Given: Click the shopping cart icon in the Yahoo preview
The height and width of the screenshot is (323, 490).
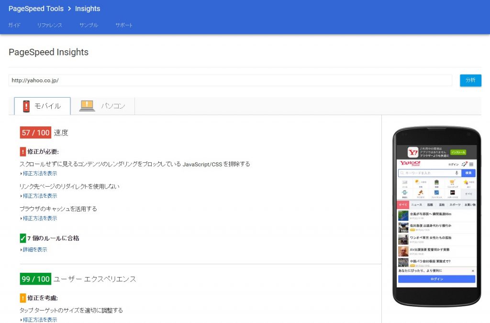Looking at the screenshot, I should click(452, 182).
